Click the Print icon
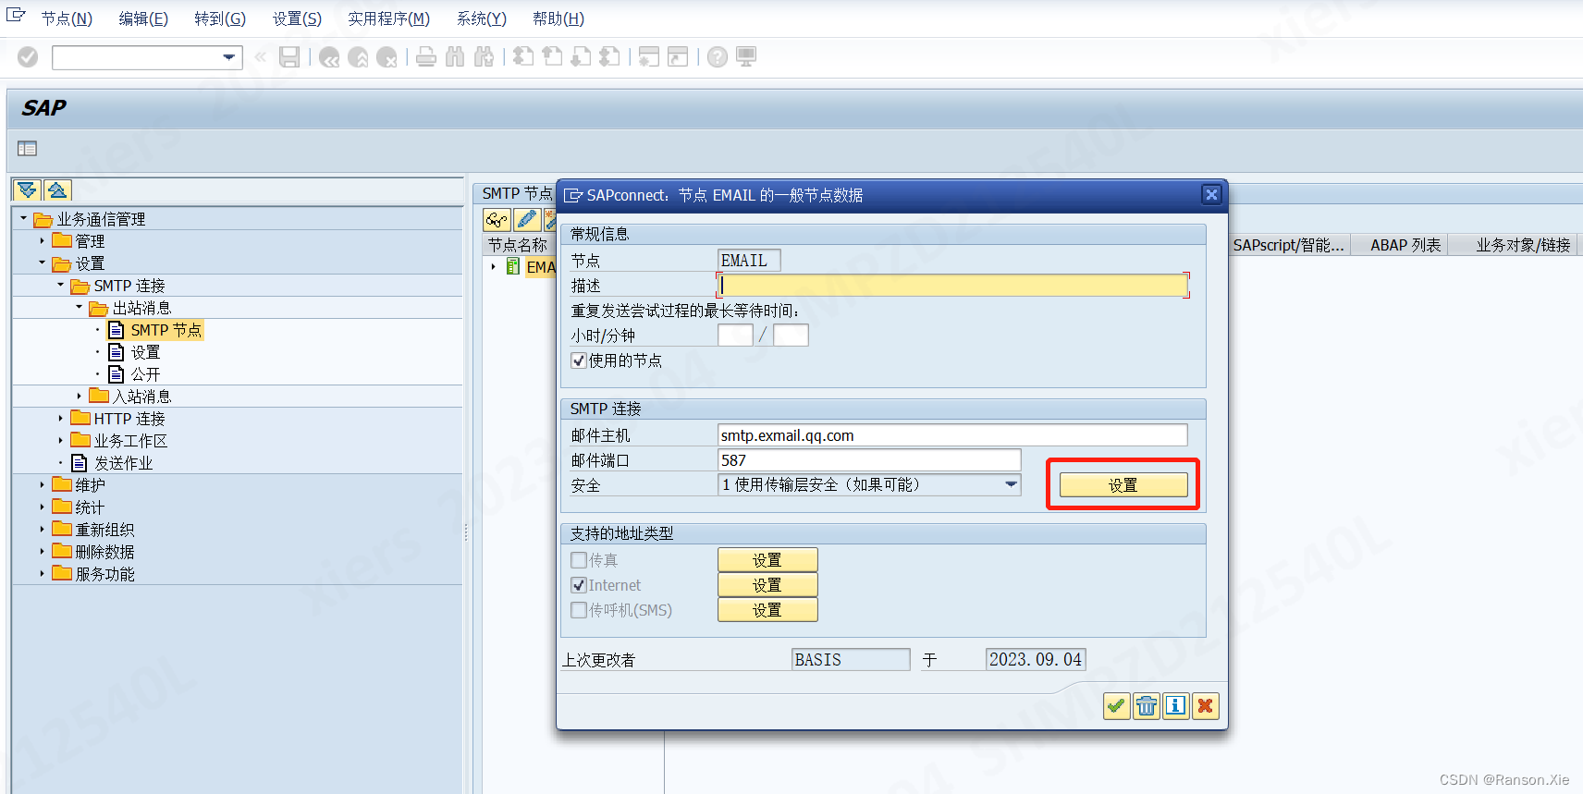The height and width of the screenshot is (794, 1583). (426, 57)
